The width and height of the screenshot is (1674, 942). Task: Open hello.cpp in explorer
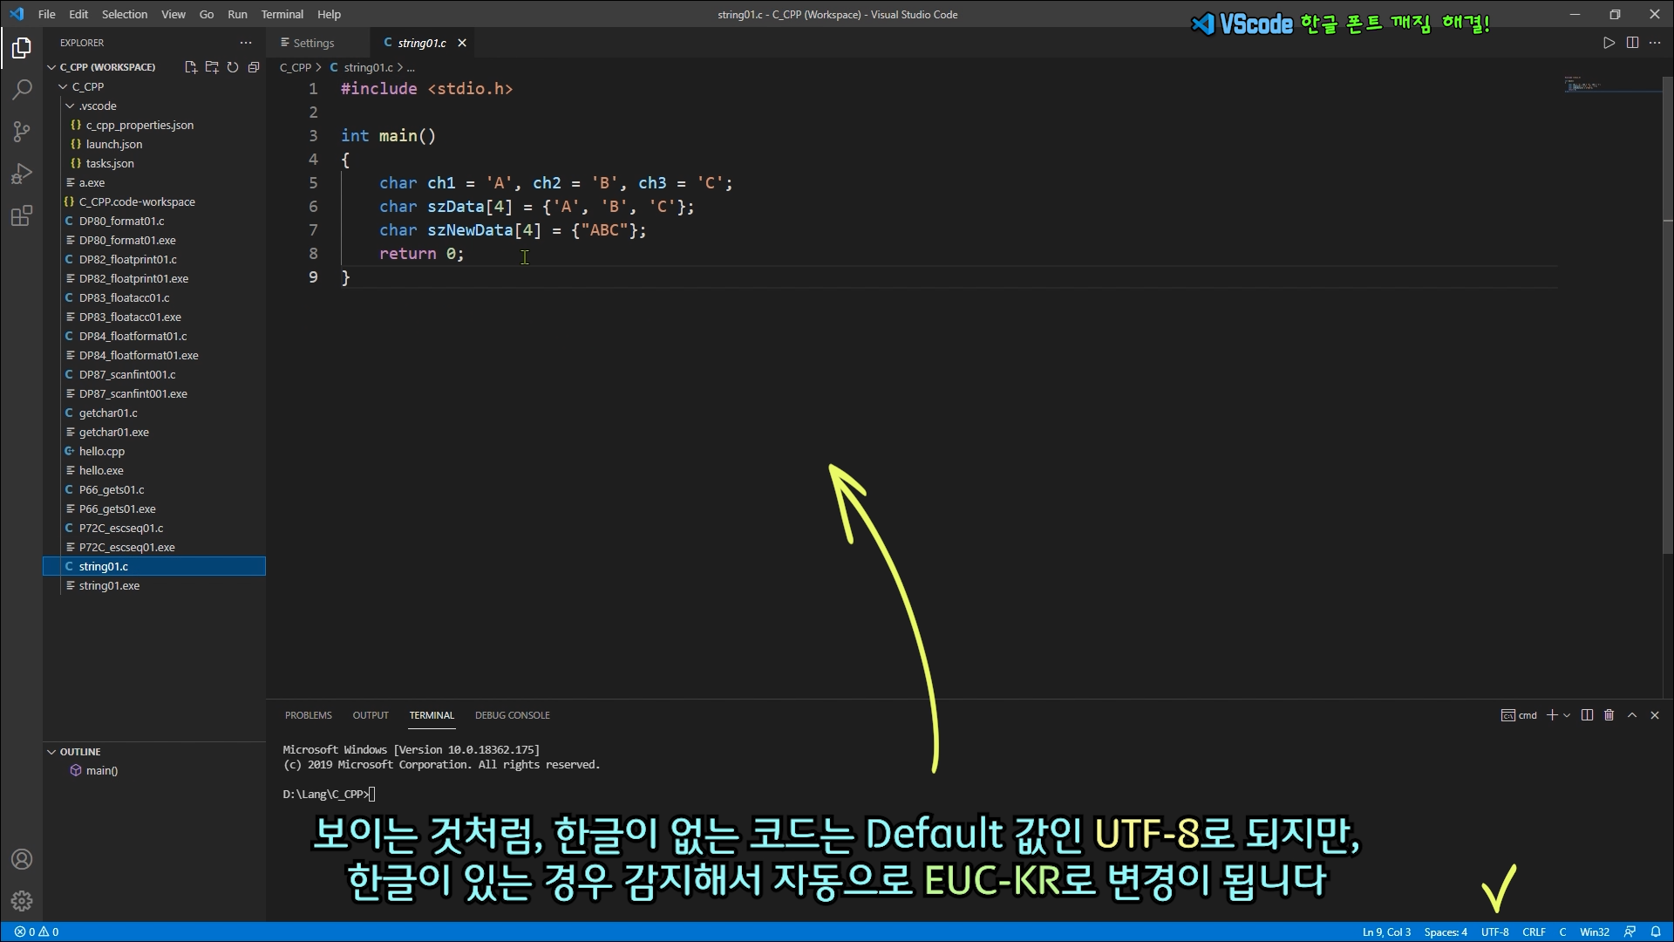point(101,451)
